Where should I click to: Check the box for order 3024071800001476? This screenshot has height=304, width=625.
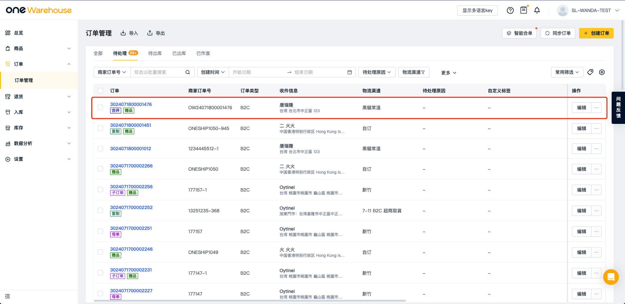100,108
